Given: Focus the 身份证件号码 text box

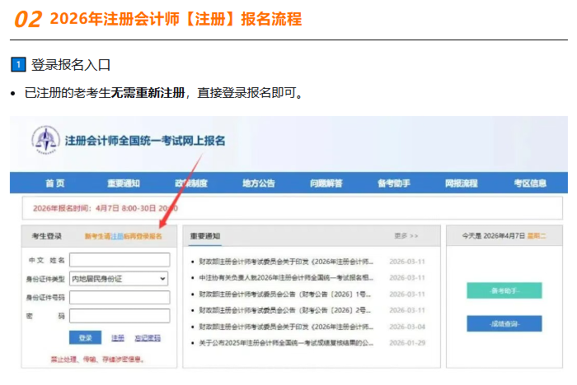Looking at the screenshot, I should click(119, 297).
